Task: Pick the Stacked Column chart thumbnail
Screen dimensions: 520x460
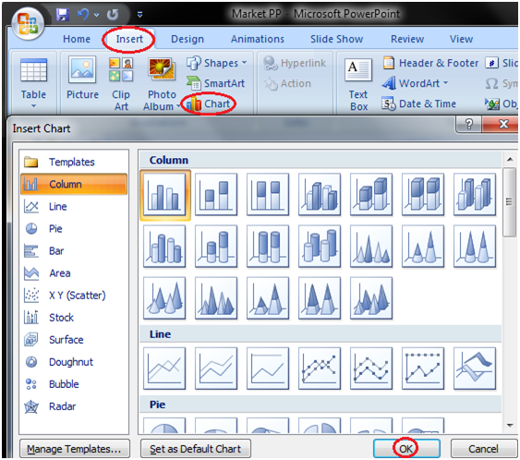Action: click(x=216, y=194)
